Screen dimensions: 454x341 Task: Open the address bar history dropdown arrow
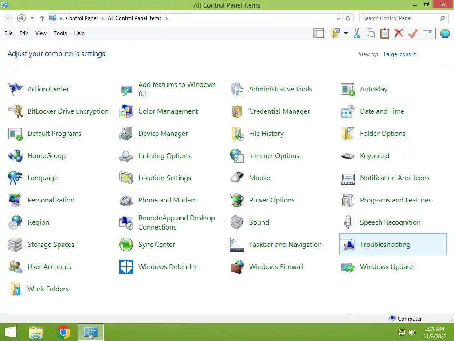pos(338,18)
